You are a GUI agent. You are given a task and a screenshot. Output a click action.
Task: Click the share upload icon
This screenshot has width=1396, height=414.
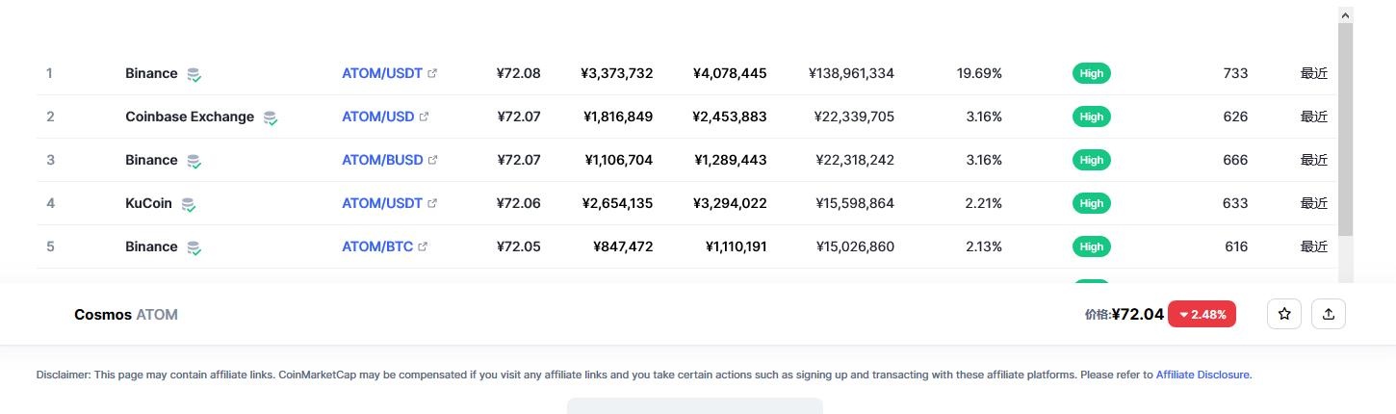pos(1329,314)
